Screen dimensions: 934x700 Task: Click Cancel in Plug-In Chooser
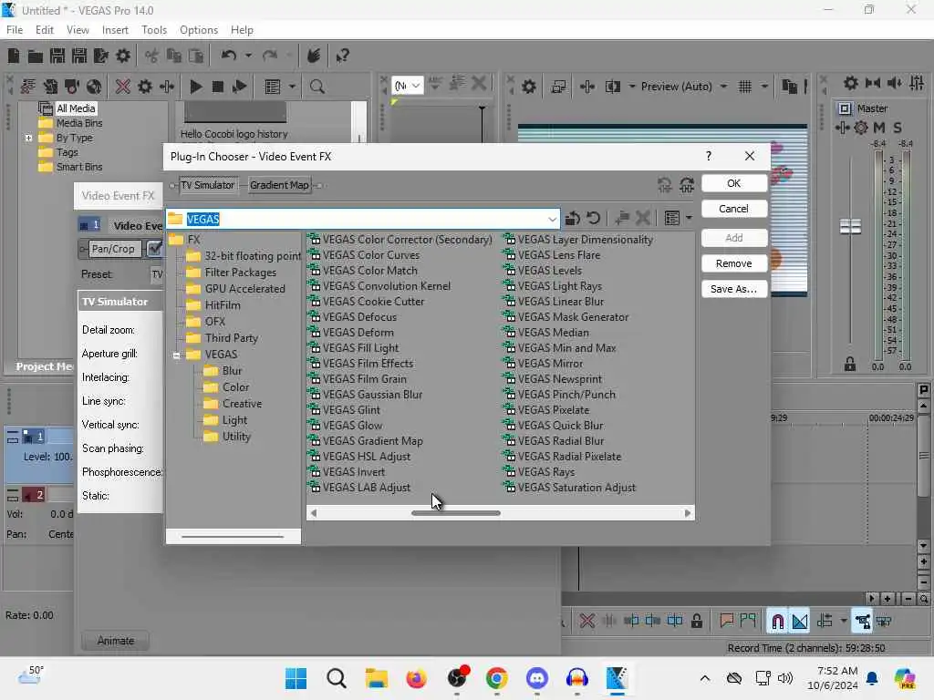[x=734, y=209]
